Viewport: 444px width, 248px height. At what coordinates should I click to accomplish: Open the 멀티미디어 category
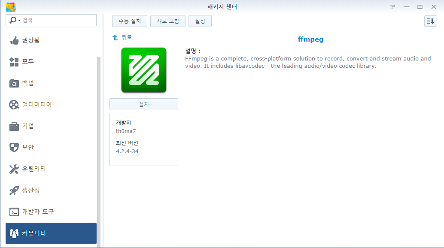(37, 105)
